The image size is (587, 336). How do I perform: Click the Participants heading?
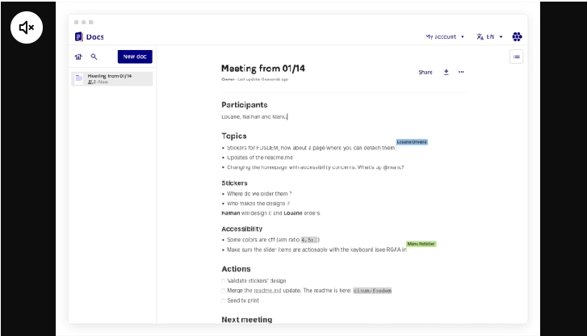(245, 105)
